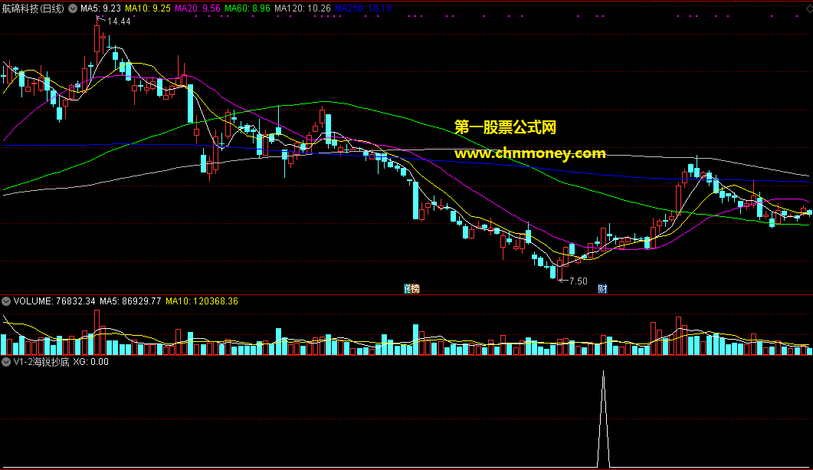The image size is (813, 470).
Task: Open the main chart indicator dropdown beside 航锦科技
Action: (x=73, y=8)
